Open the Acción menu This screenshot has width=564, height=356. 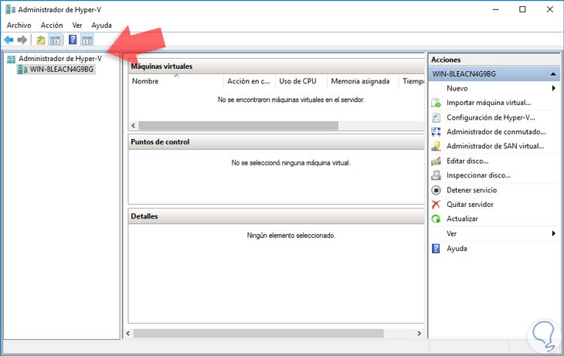52,25
